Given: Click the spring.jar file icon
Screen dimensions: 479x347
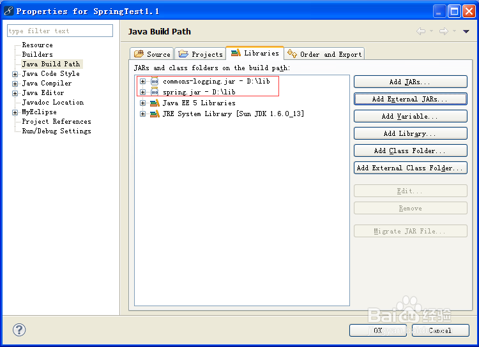Looking at the screenshot, I should click(x=155, y=92).
